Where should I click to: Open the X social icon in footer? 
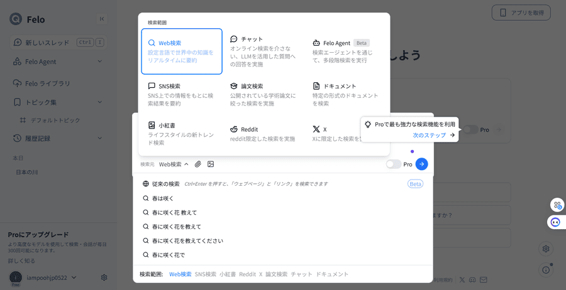pyautogui.click(x=462, y=280)
